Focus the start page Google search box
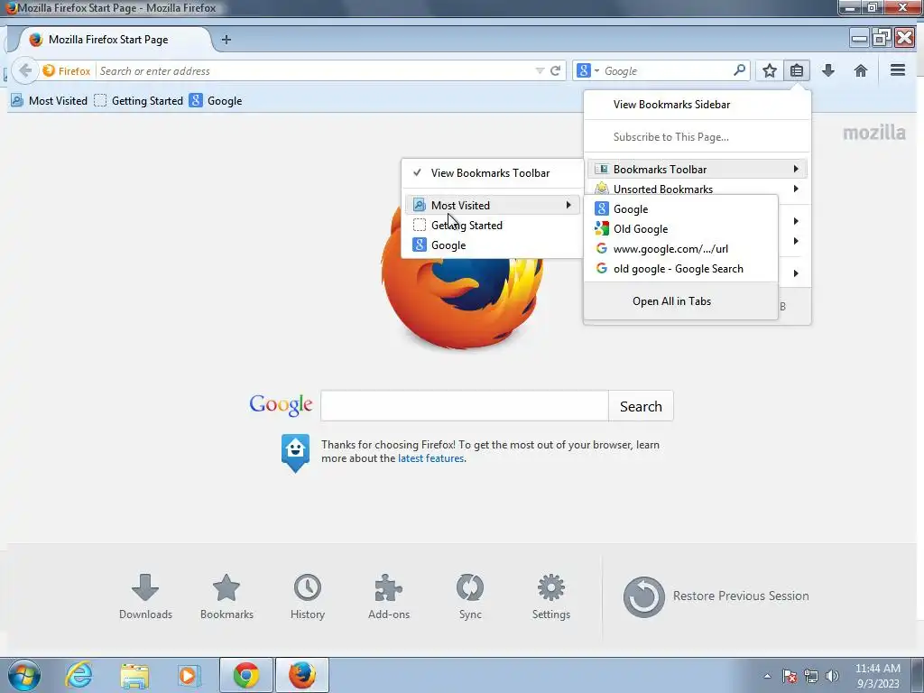The width and height of the screenshot is (924, 693). (x=465, y=406)
